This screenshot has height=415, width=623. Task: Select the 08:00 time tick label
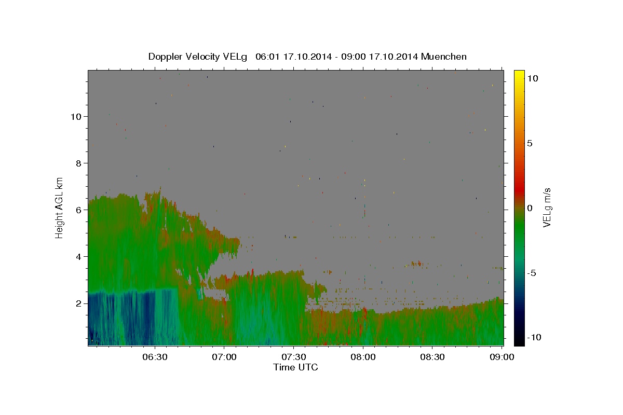click(x=363, y=357)
